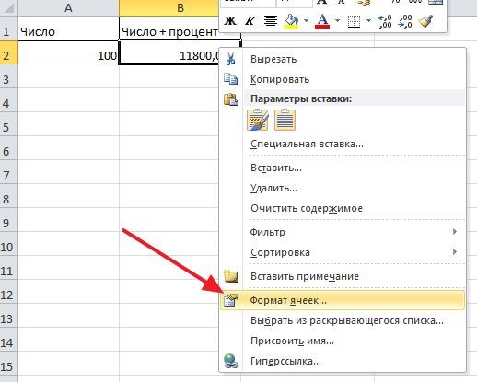477x382 pixels.
Task: Open font color dropdown arrow
Action: point(337,21)
